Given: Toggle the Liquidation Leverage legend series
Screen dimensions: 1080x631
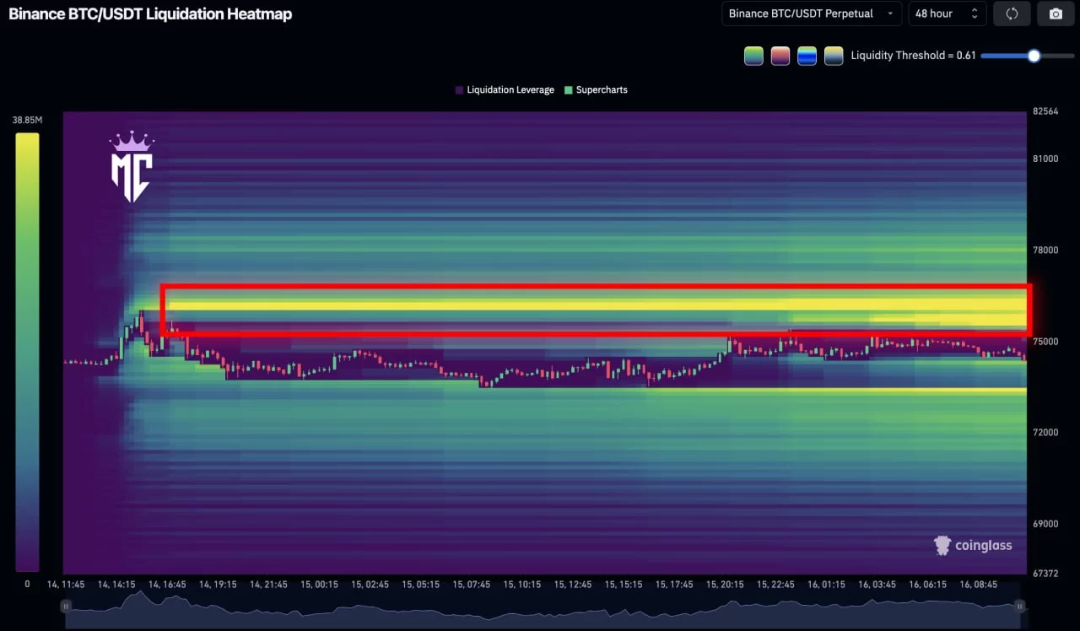Looking at the screenshot, I should point(505,89).
